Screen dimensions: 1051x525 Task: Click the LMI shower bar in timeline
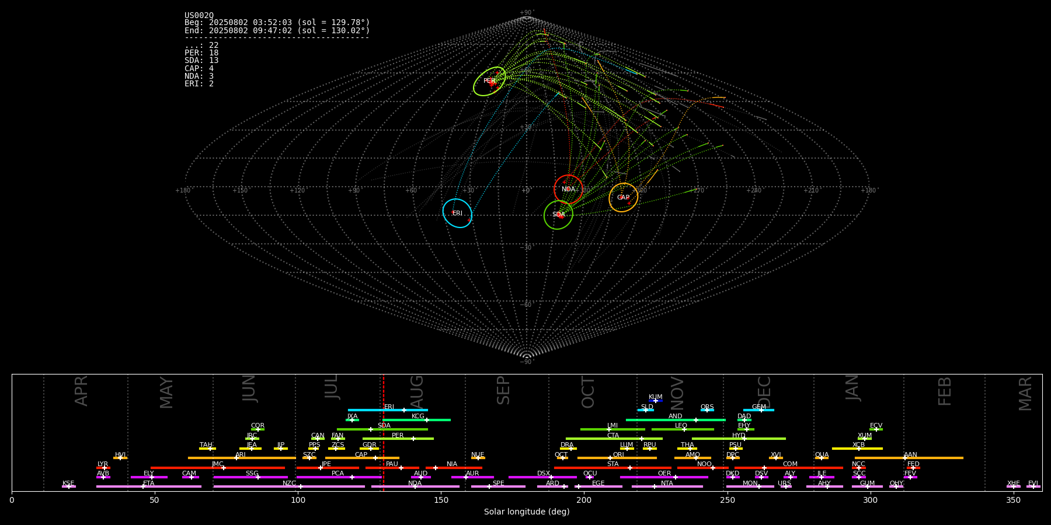[x=612, y=429]
